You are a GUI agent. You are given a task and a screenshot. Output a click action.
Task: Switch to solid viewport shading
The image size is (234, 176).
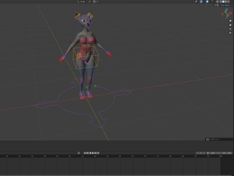click(x=223, y=1)
